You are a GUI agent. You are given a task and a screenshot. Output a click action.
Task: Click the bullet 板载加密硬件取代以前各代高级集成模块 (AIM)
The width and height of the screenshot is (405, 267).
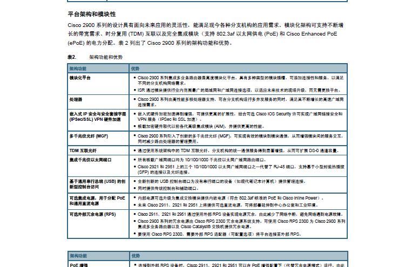coord(201,126)
